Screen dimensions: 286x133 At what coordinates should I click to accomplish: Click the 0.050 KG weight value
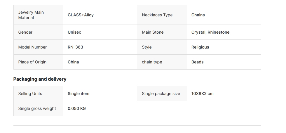pos(76,108)
